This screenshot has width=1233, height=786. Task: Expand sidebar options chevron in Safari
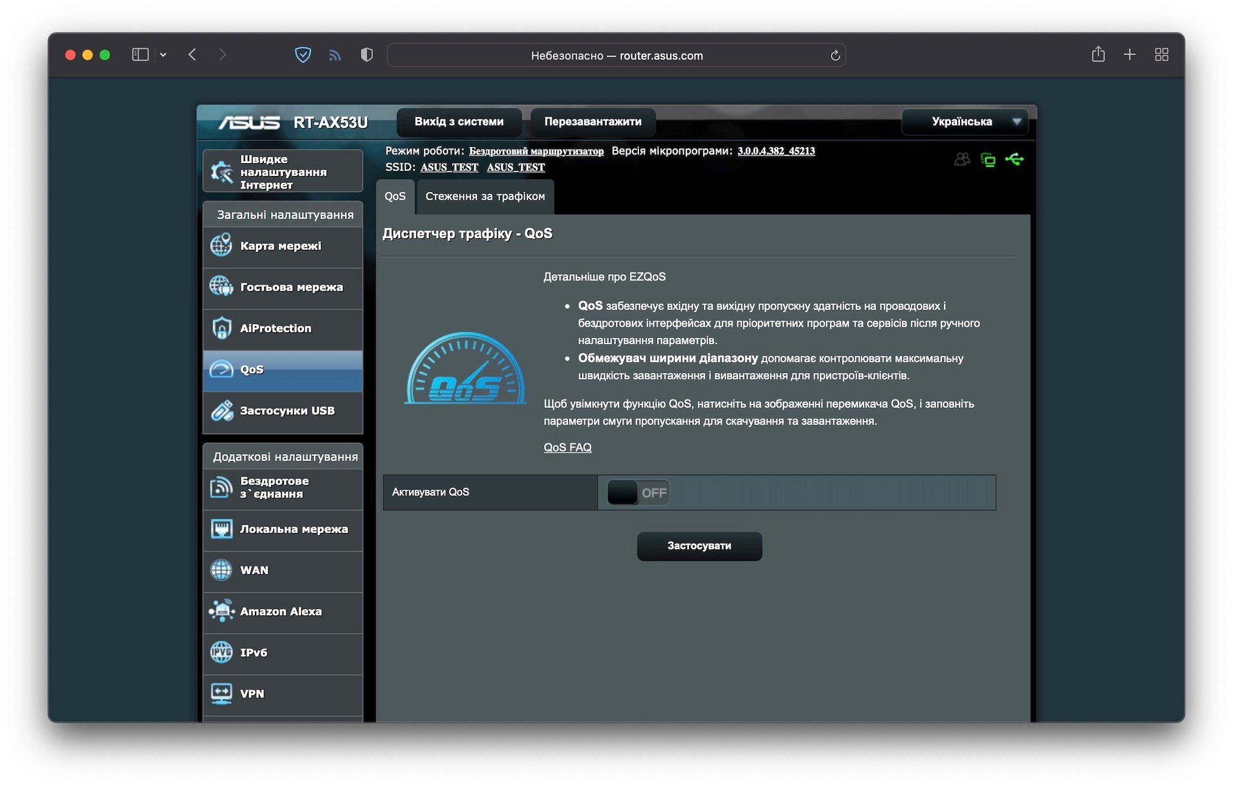163,55
